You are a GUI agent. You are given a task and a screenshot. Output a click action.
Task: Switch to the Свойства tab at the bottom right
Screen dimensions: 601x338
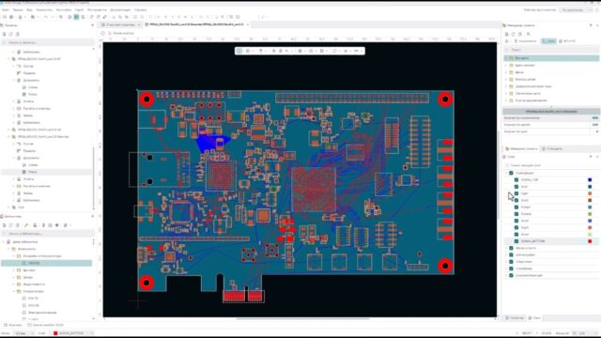[x=515, y=318]
